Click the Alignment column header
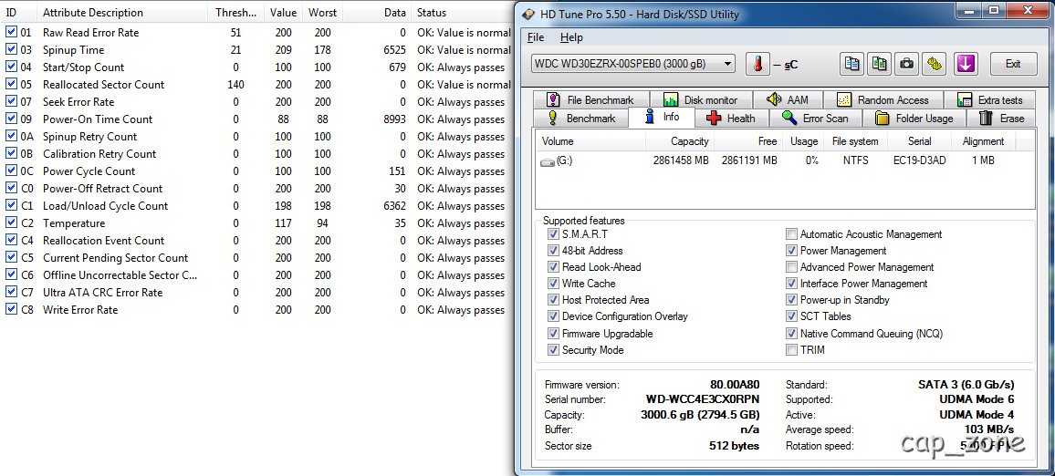Screen dimensions: 1055x476 pos(984,141)
